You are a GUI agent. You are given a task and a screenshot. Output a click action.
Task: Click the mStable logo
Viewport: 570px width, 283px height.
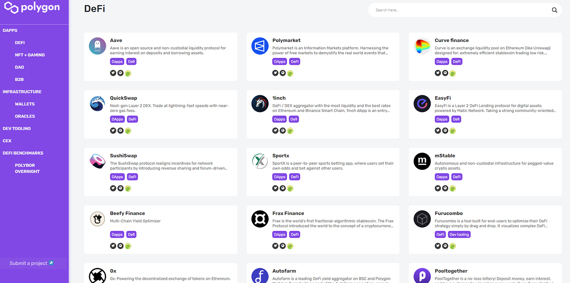coord(422,161)
